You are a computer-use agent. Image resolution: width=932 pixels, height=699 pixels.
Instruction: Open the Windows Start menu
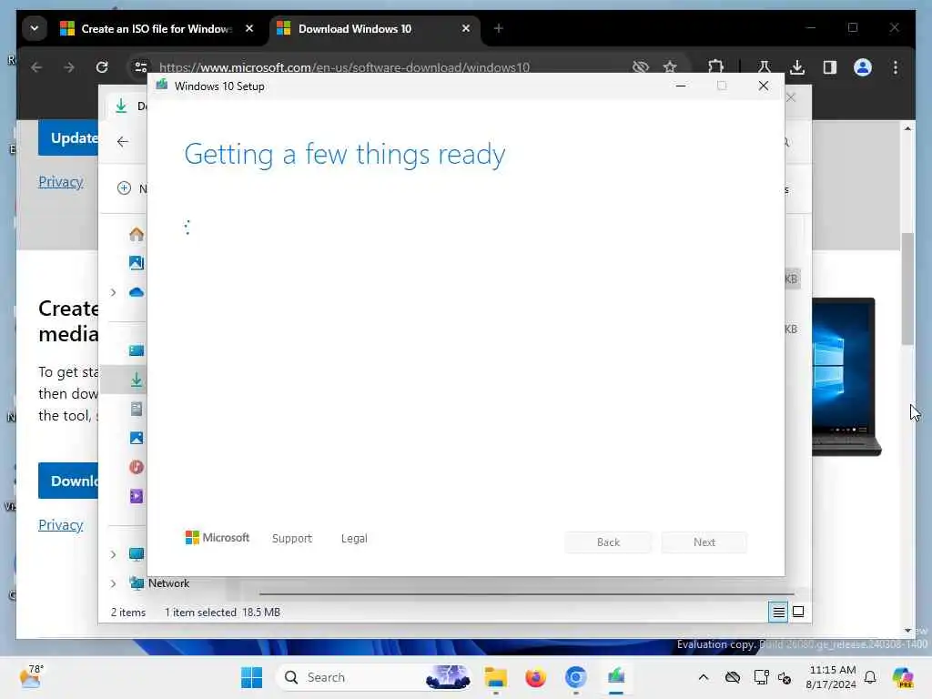(251, 677)
